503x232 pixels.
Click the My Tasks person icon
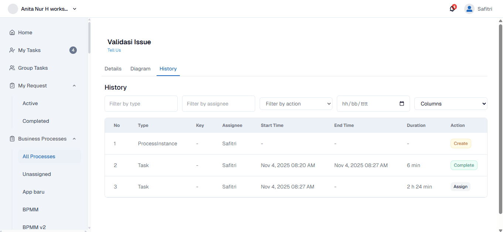click(12, 50)
